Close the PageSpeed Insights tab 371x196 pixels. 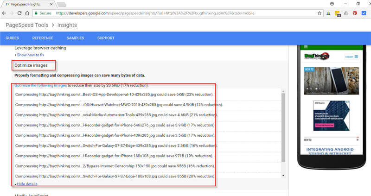[x=51, y=4]
